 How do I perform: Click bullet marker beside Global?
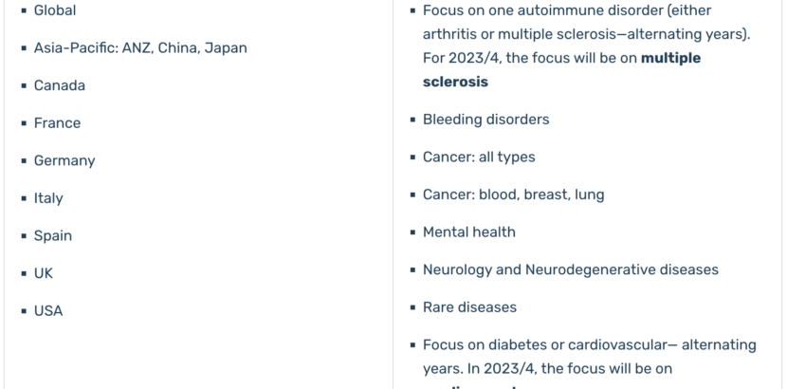pos(24,10)
